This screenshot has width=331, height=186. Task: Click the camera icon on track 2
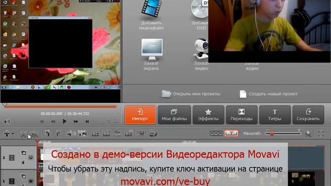[24, 153]
